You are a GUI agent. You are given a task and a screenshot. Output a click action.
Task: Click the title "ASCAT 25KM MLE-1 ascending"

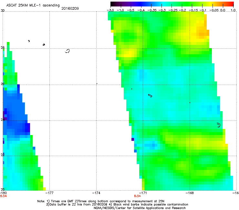coord(33,5)
